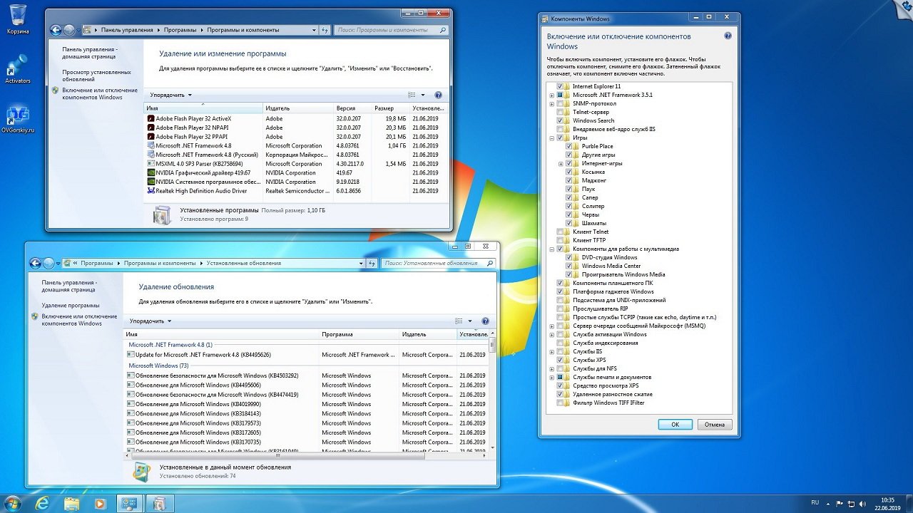Expand the Microsoft .NET Framework 3.5.1 node
The width and height of the screenshot is (913, 513).
point(551,95)
